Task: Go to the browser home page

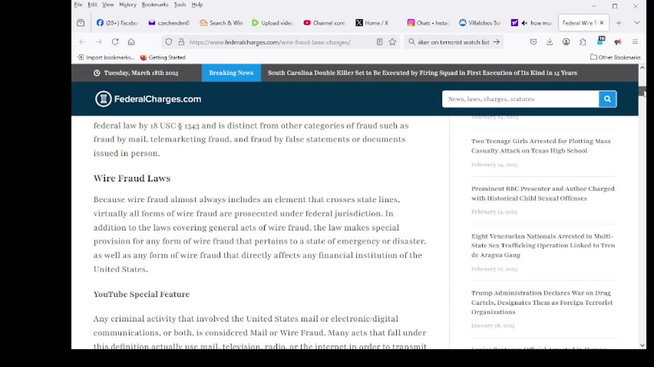Action: [131, 42]
